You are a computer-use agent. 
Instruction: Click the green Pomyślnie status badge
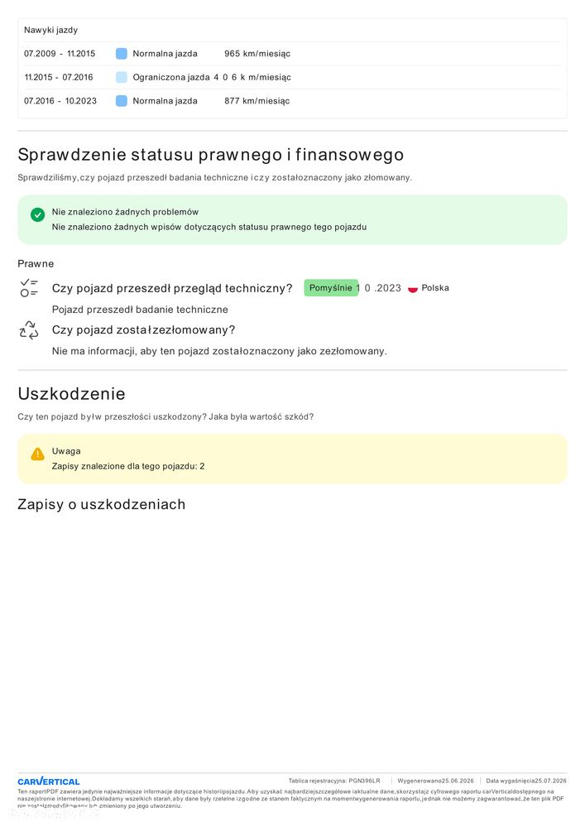(331, 288)
